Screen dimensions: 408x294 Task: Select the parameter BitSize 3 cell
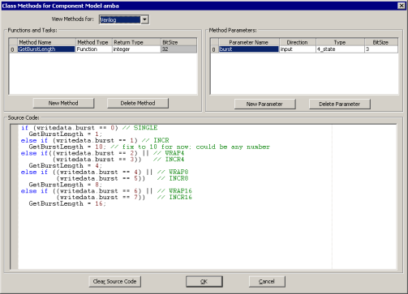pos(381,49)
